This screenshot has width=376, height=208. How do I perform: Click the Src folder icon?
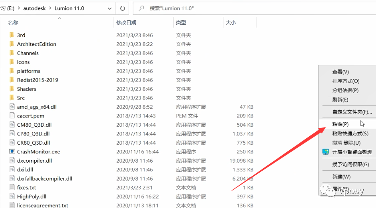[12, 98]
